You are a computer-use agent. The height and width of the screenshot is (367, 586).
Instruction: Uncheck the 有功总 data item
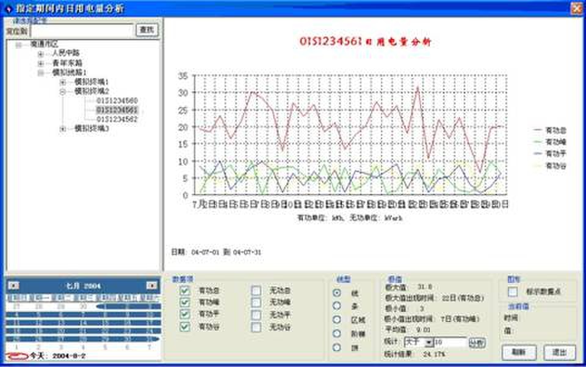tap(185, 291)
